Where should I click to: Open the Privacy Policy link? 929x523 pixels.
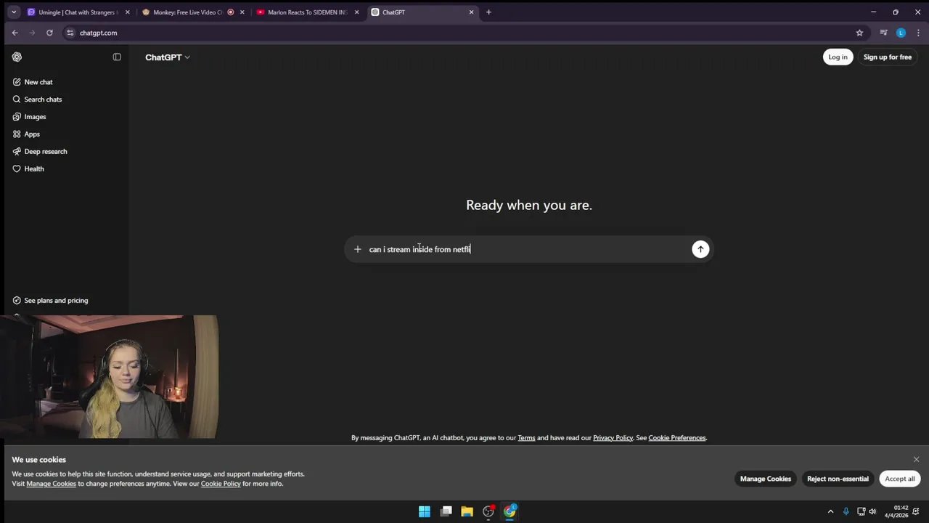613,438
